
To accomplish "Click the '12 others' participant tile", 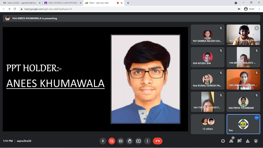I will pyautogui.click(x=208, y=124).
